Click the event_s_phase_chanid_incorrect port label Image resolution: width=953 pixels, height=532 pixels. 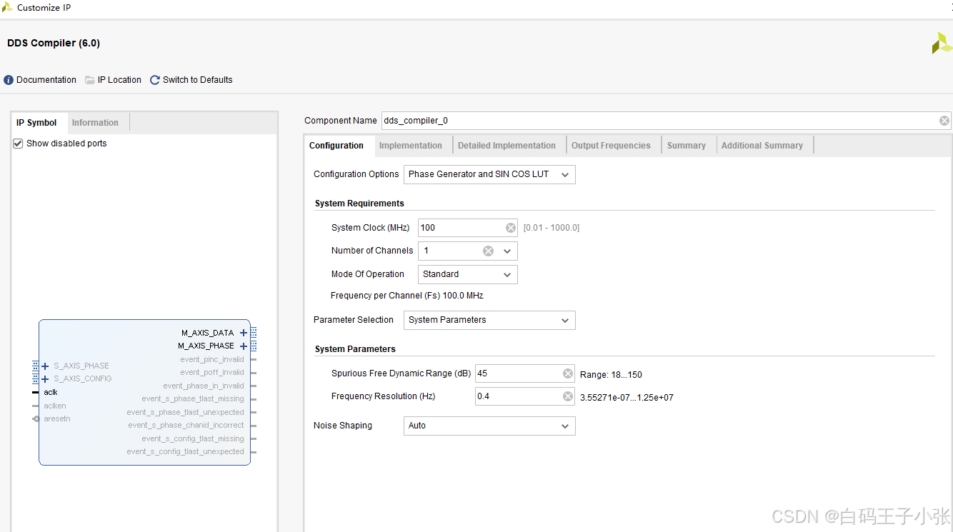click(x=186, y=426)
